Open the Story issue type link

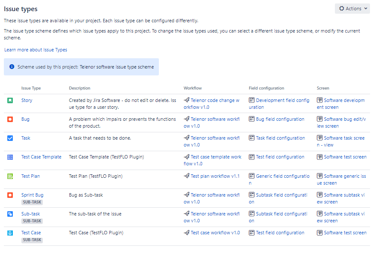coord(27,100)
